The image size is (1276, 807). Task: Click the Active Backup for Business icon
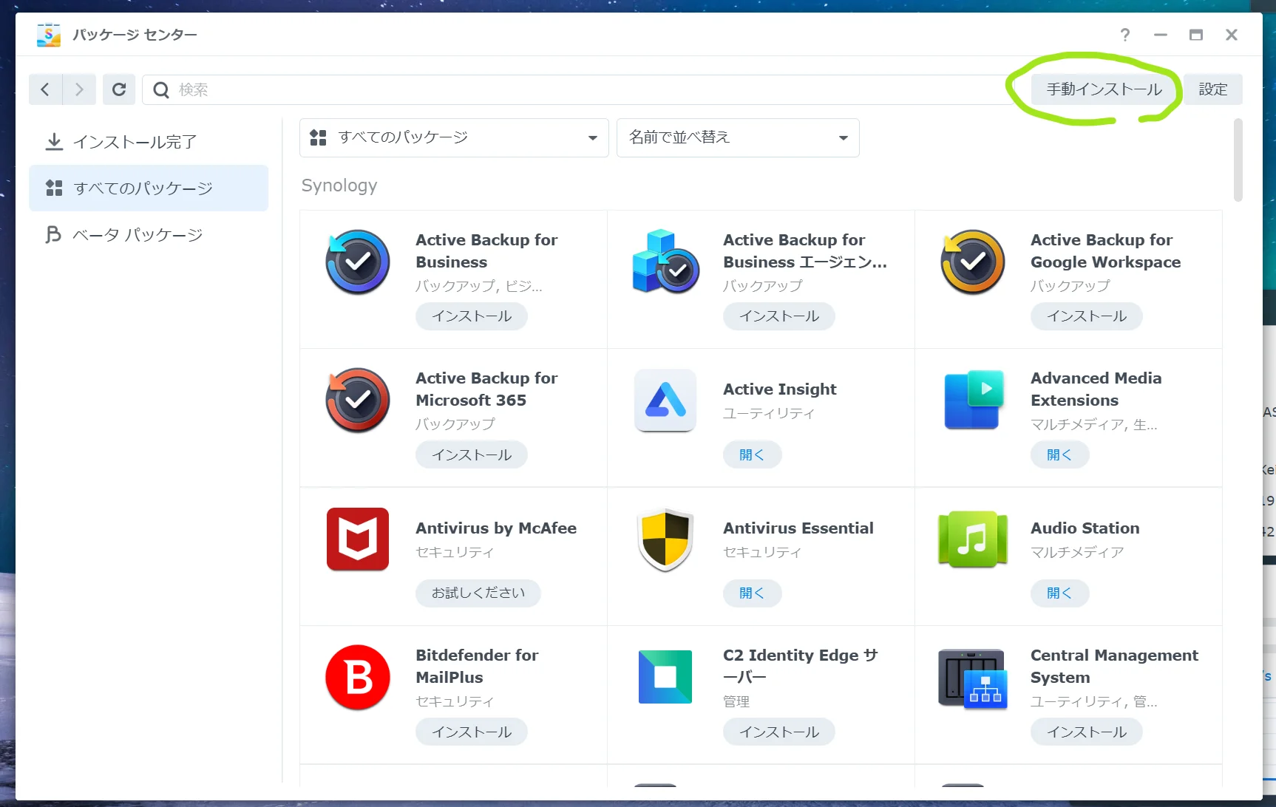(358, 262)
